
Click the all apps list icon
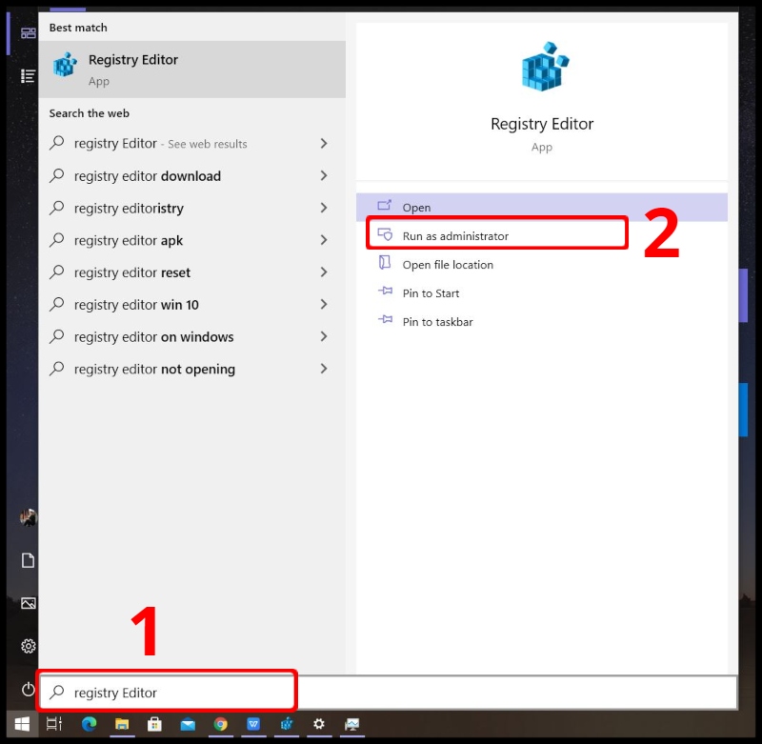click(x=29, y=76)
